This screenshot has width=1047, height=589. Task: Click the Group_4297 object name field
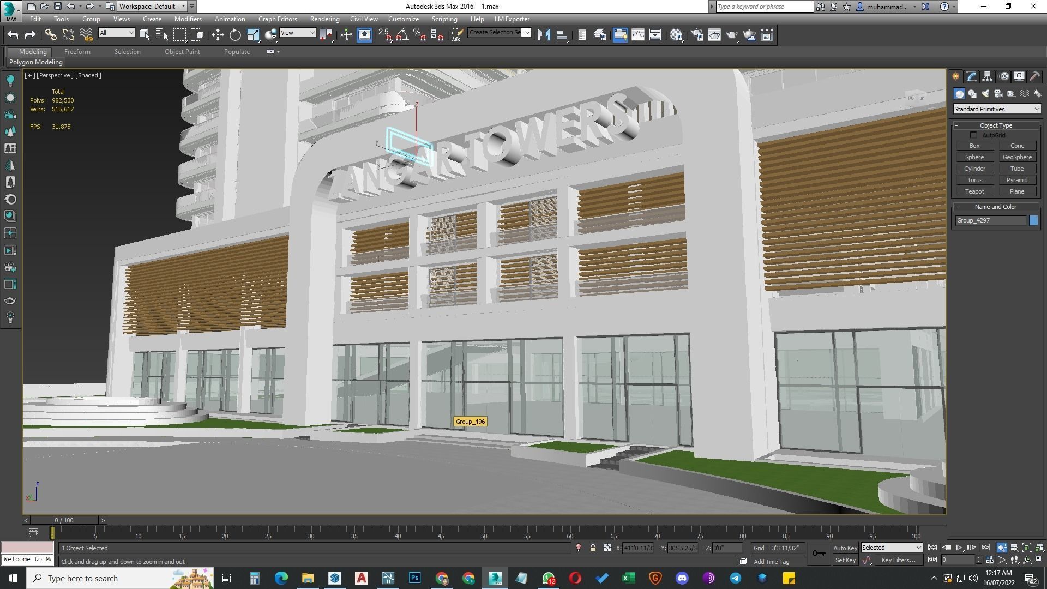point(991,220)
